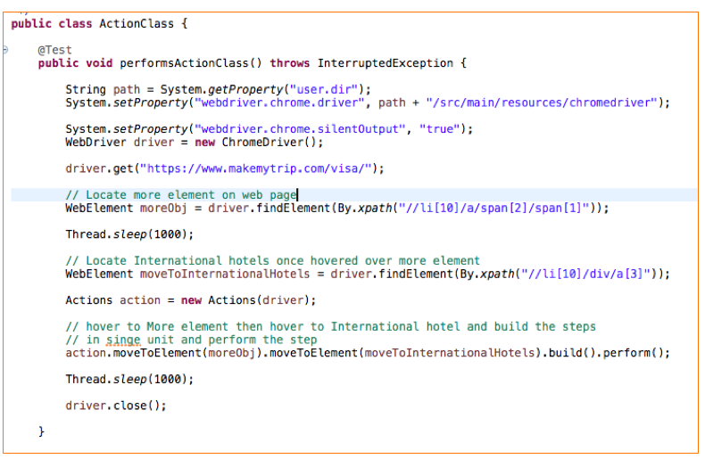Click the "//li[10]/a/span[2]/span[1]" xpath string

[x=494, y=209]
